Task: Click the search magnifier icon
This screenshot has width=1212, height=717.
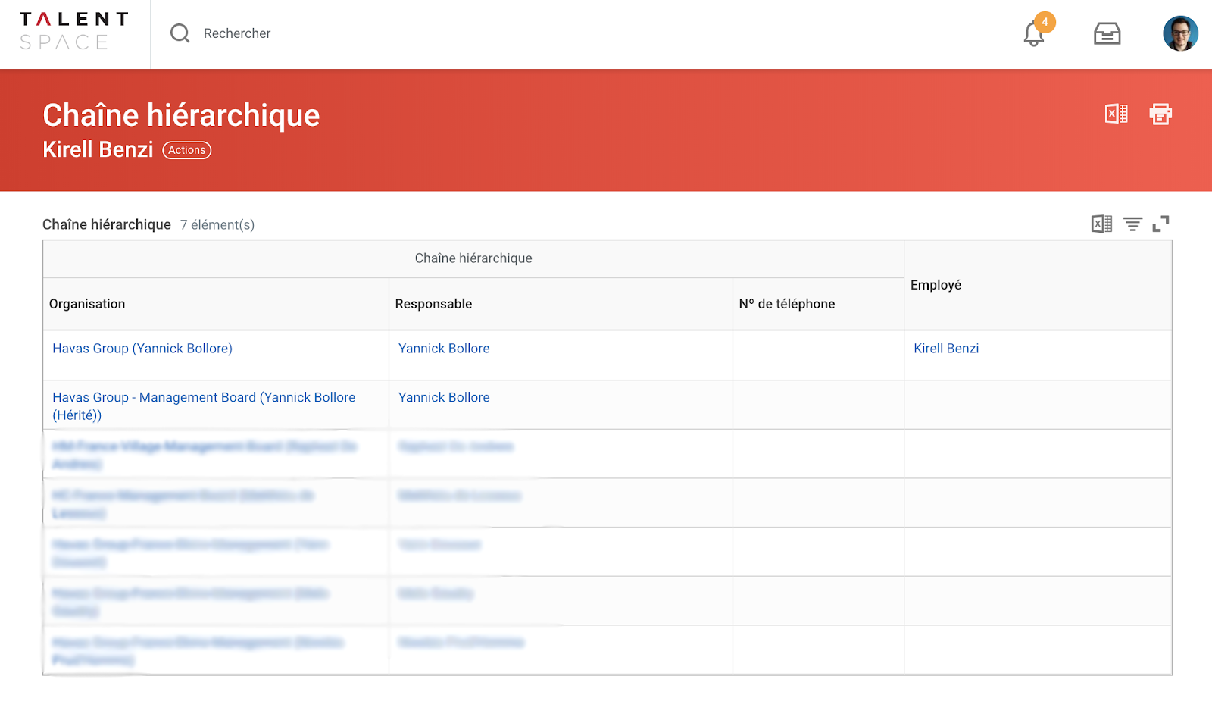Action: coord(180,33)
